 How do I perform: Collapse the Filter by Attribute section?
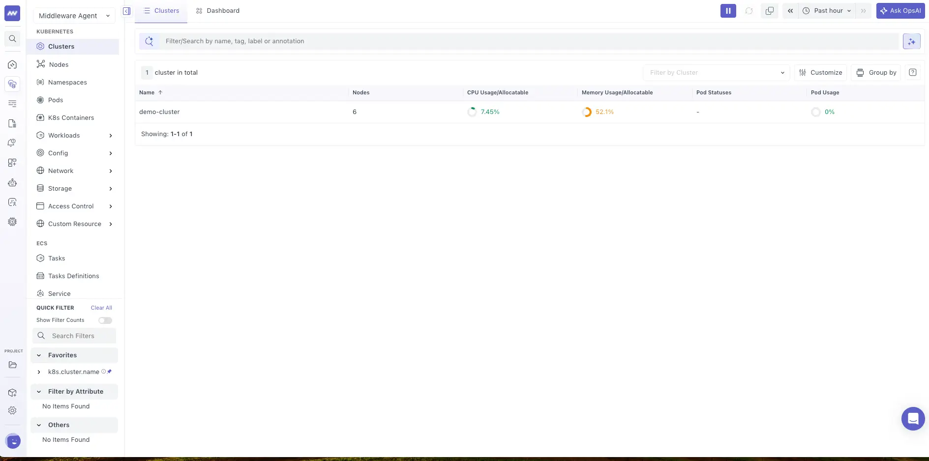point(74,392)
